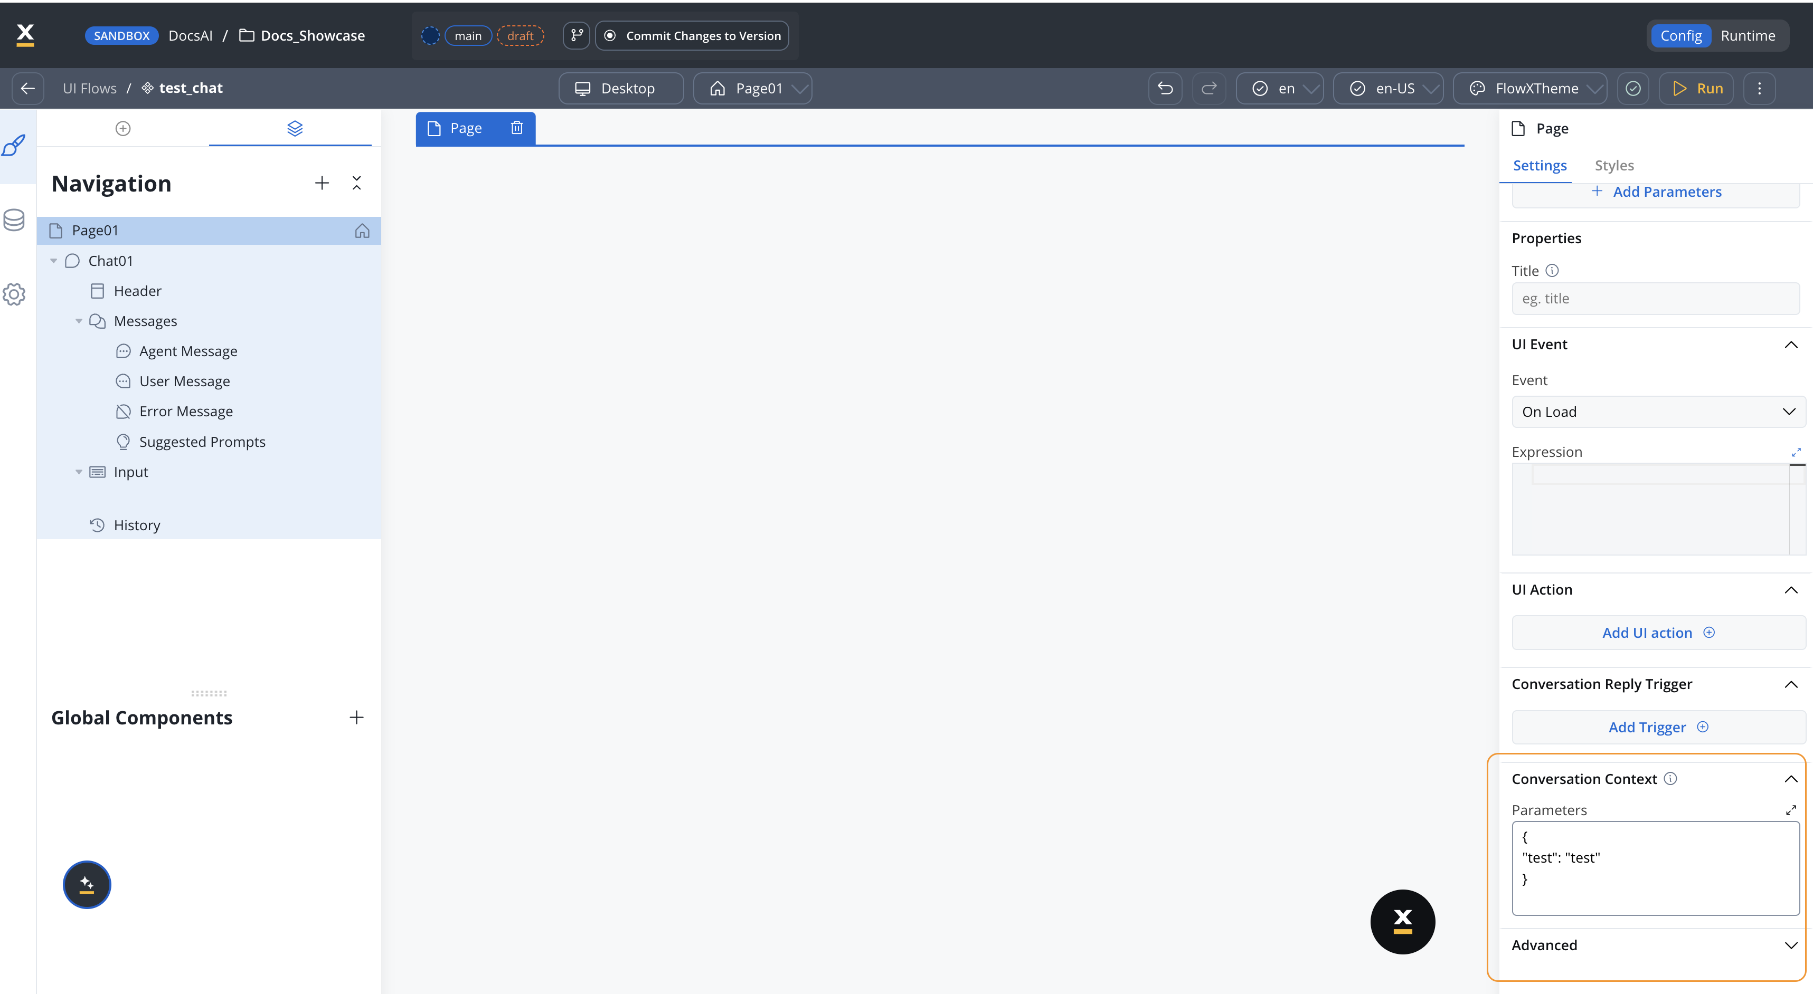1813x994 pixels.
Task: Click the undo arrow icon
Action: click(x=1165, y=88)
